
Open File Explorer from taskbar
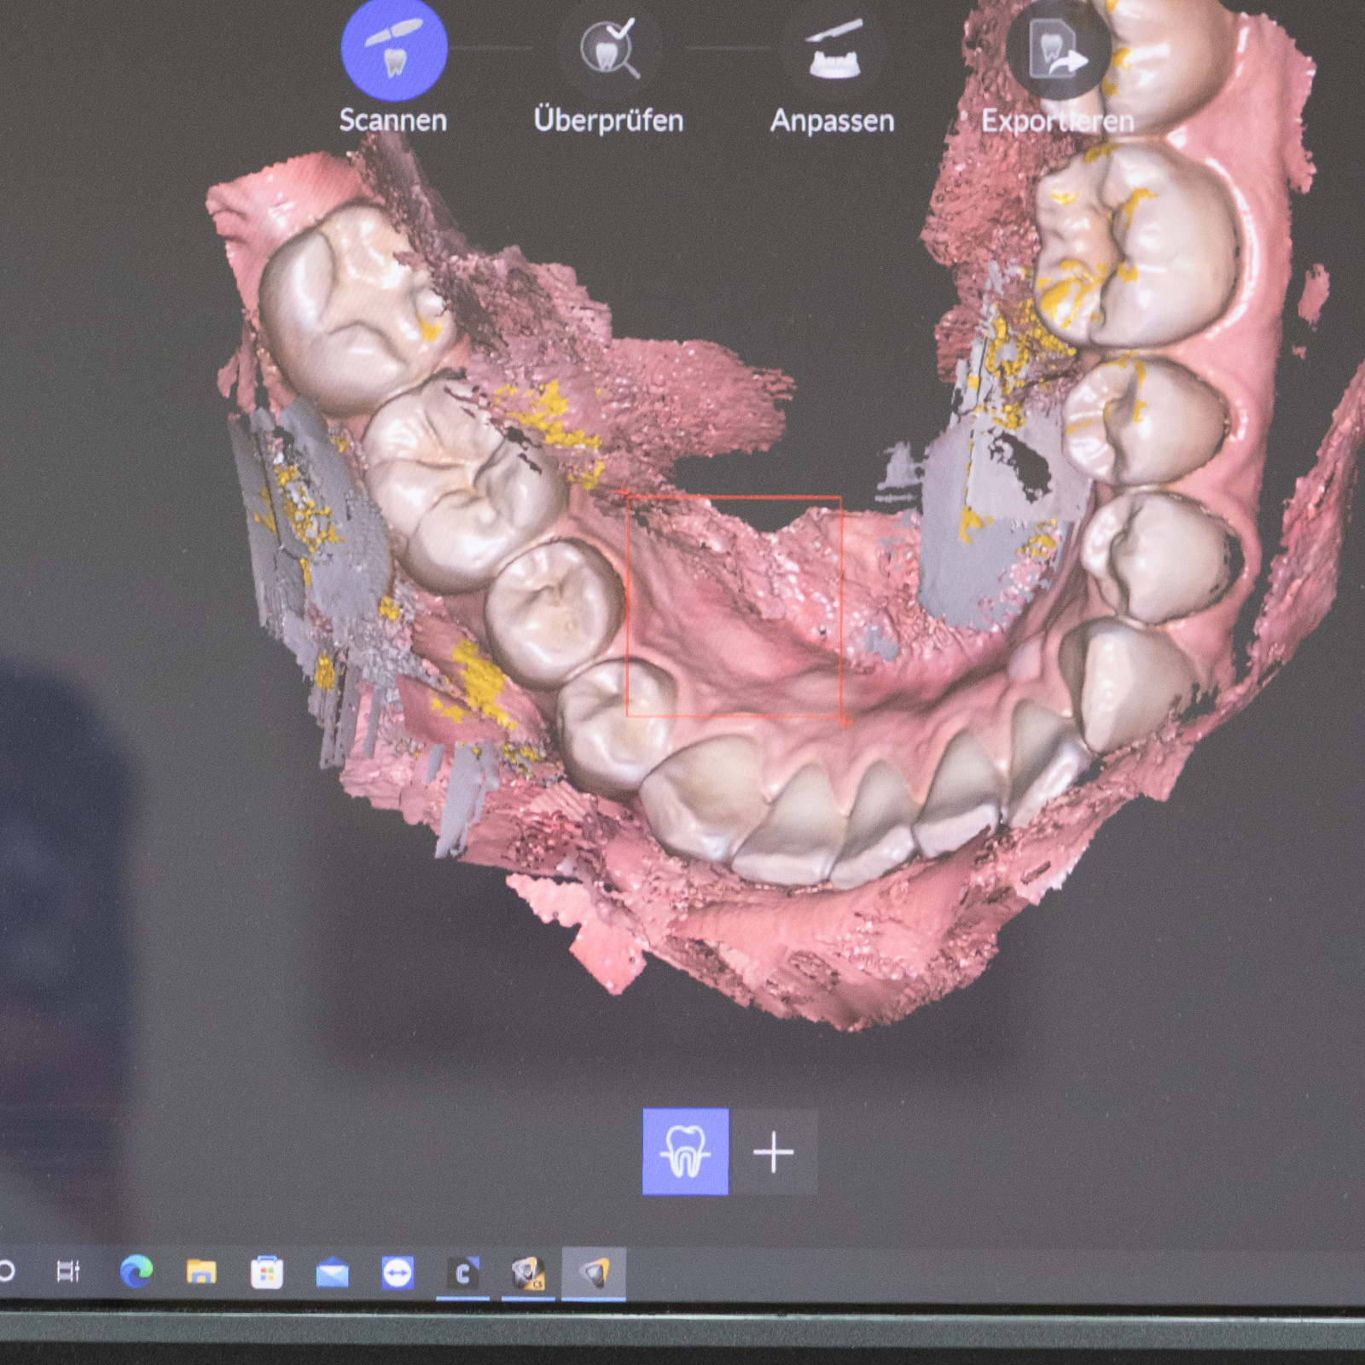(201, 1273)
